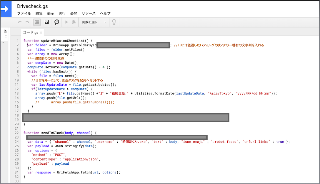Click on sendToSlack function name

coord(52,133)
